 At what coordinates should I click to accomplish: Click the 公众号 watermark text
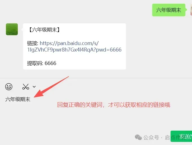pos(151,138)
